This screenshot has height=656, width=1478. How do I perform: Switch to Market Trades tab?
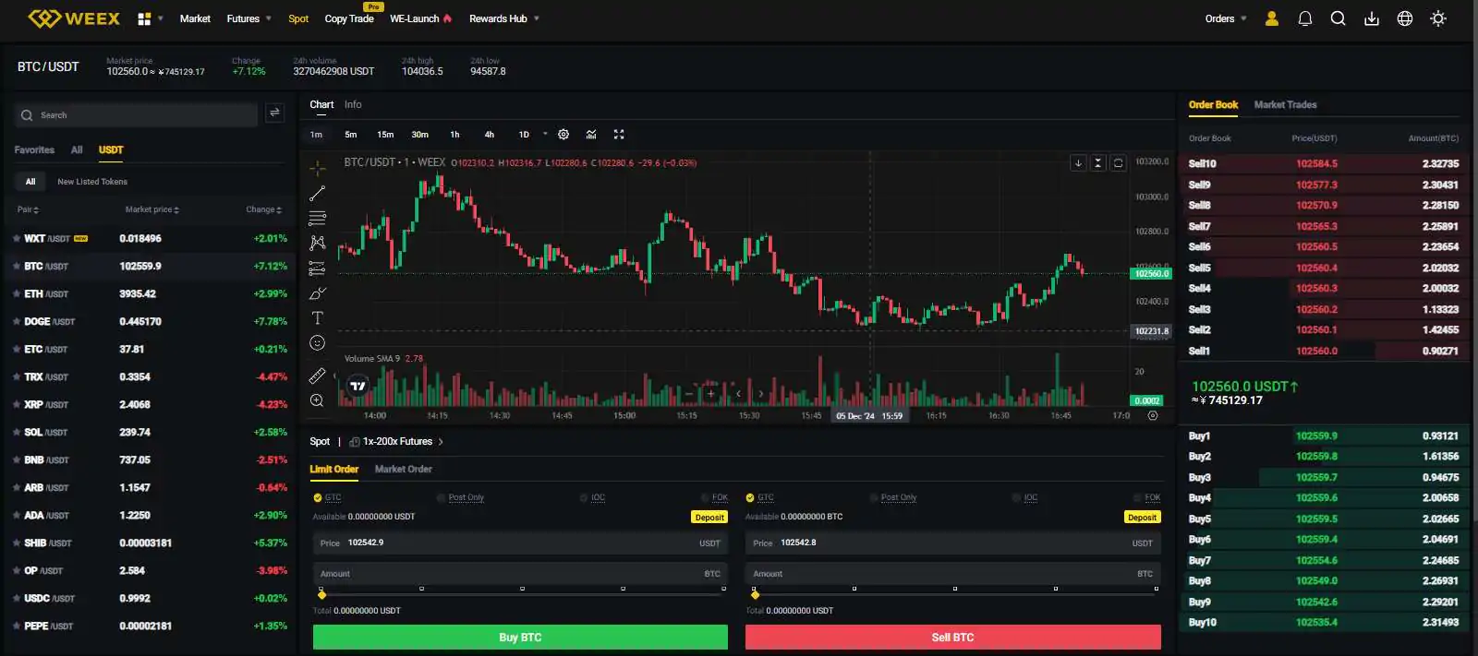click(1285, 105)
